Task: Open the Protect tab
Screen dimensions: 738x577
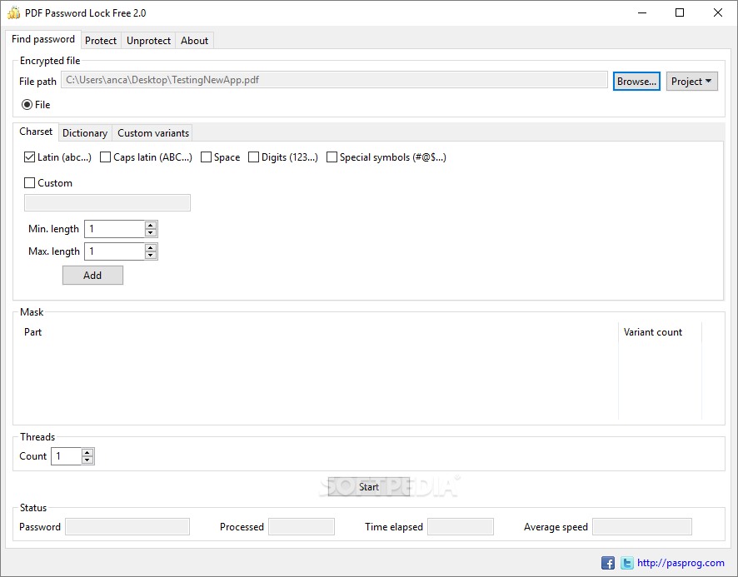Action: [101, 41]
